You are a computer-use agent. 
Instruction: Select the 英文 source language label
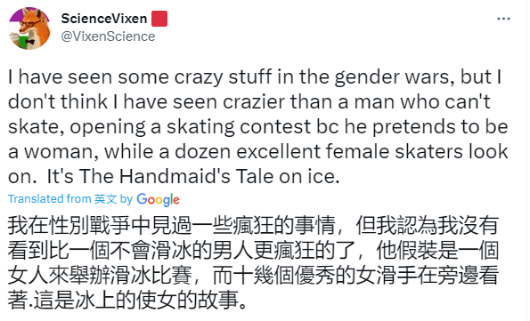coord(105,199)
